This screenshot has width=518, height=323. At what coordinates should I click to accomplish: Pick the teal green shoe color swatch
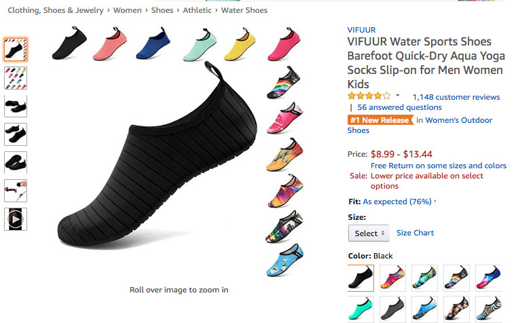coord(360,309)
